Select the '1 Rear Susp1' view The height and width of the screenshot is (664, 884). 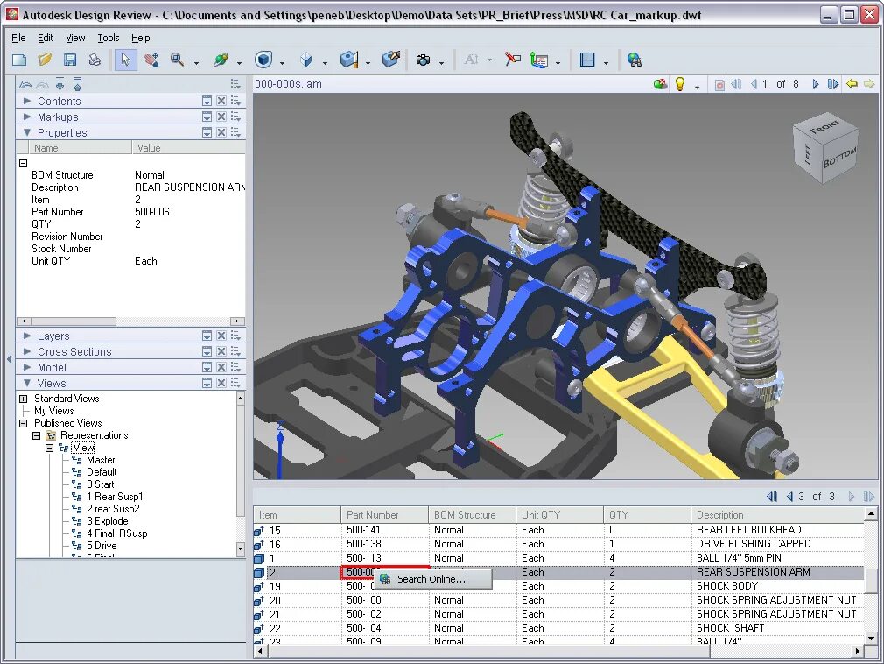click(115, 497)
